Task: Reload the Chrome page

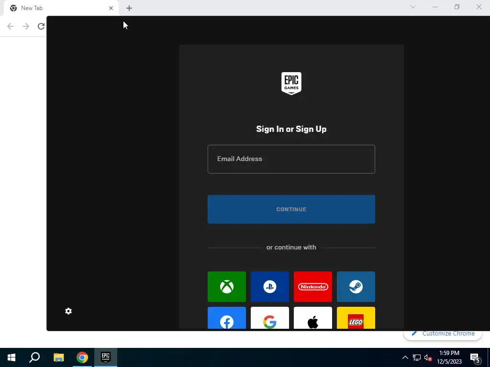Action: pyautogui.click(x=41, y=26)
